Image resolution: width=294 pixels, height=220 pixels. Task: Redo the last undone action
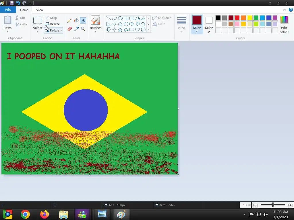coord(24,3)
